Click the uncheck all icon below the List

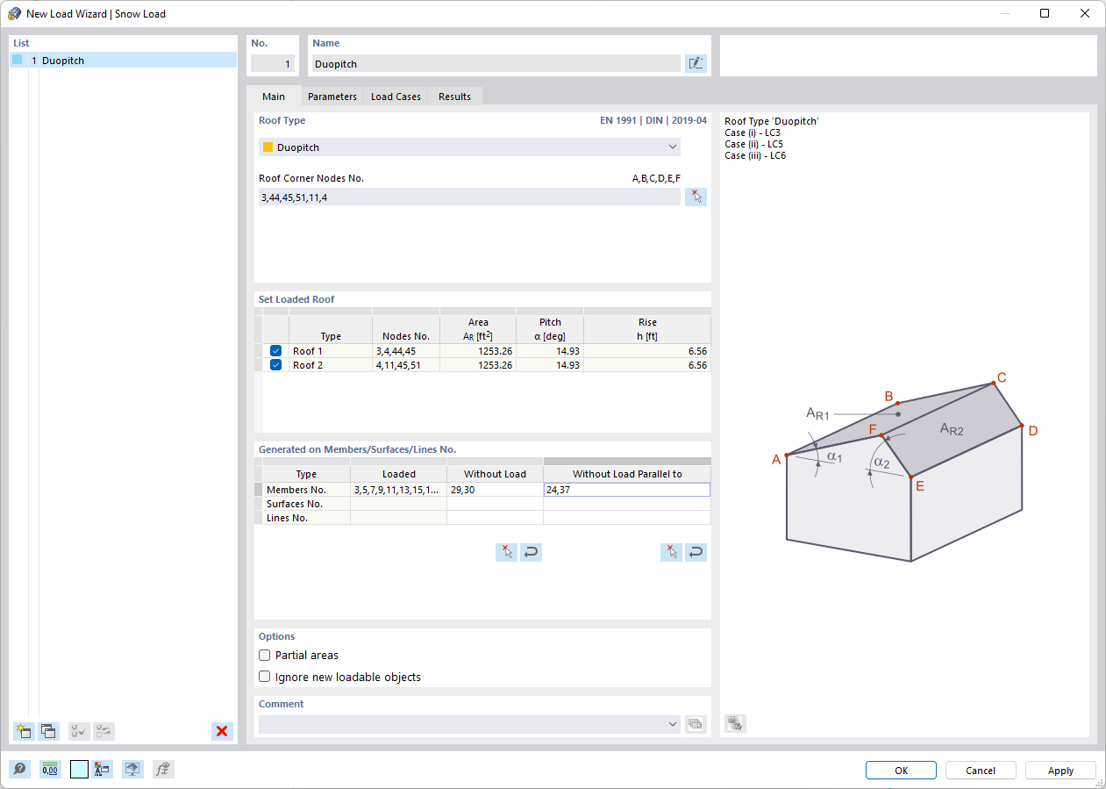click(103, 731)
